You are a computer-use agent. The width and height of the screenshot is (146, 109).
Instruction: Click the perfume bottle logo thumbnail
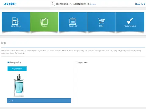pyautogui.click(x=19, y=85)
